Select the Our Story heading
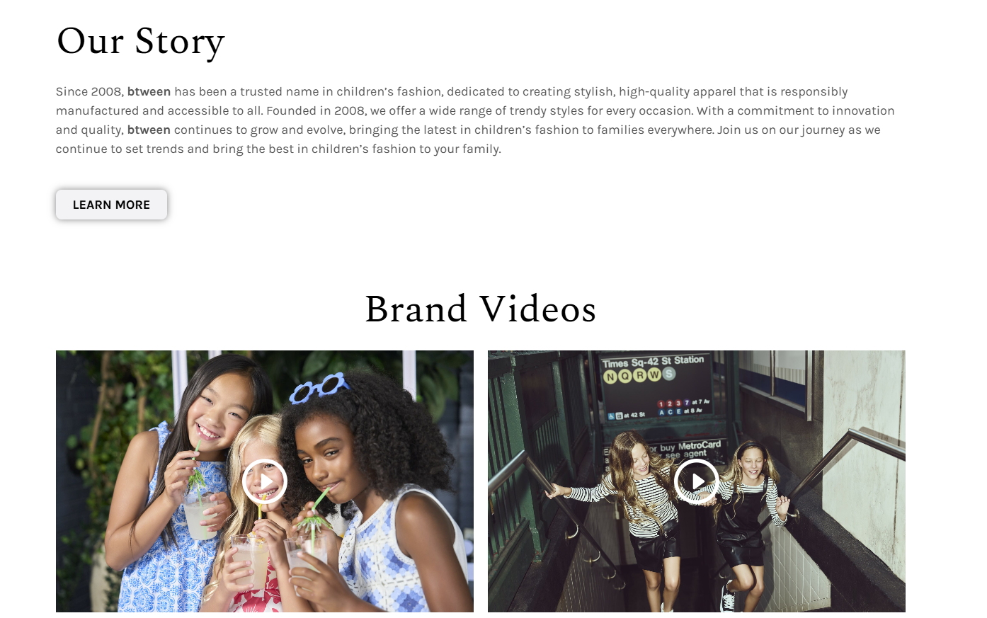Screen dimensions: 987x618 [141, 42]
